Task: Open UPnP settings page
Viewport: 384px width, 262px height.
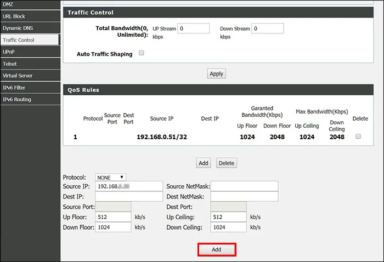Action: coord(30,52)
